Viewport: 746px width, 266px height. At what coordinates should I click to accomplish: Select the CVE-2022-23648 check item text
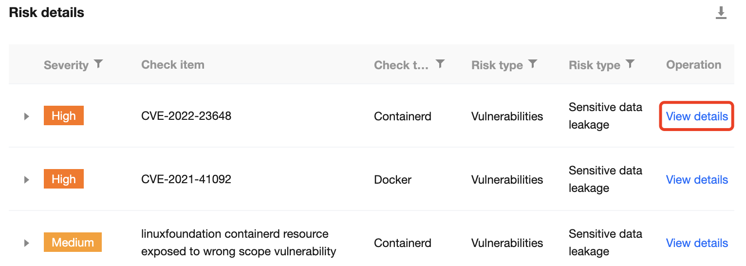186,116
